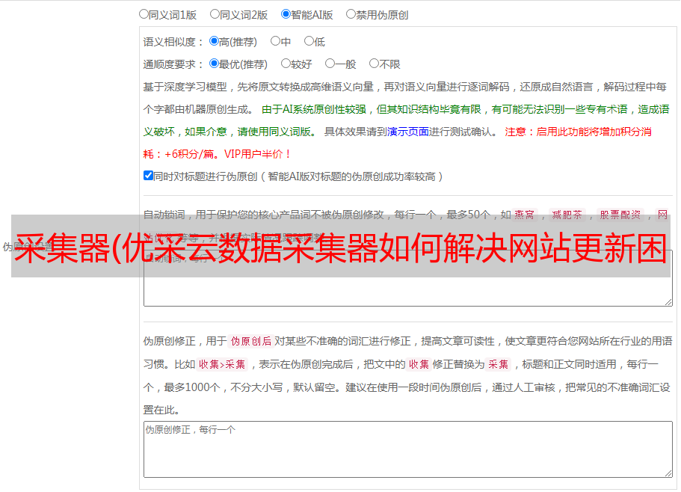
Task: Click the 自动锁词 text area
Action: [x=408, y=278]
